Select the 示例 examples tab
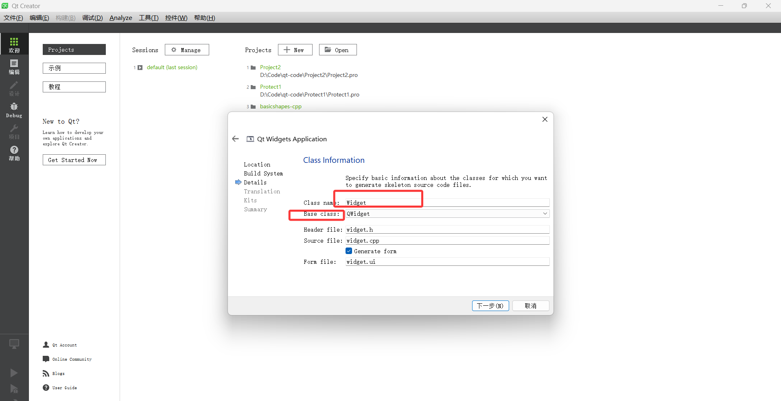Viewport: 781px width, 401px height. coord(74,68)
